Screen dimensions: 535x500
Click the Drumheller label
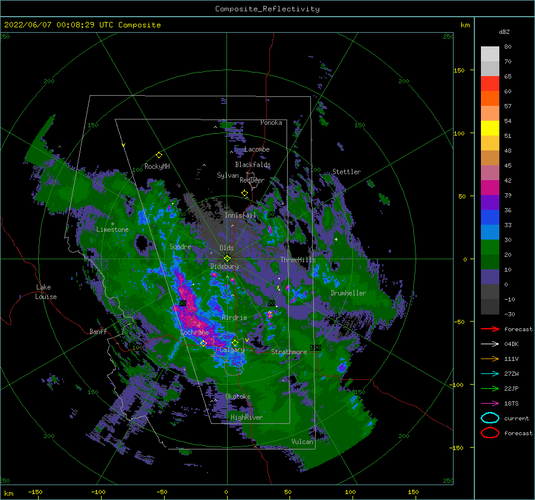348,293
